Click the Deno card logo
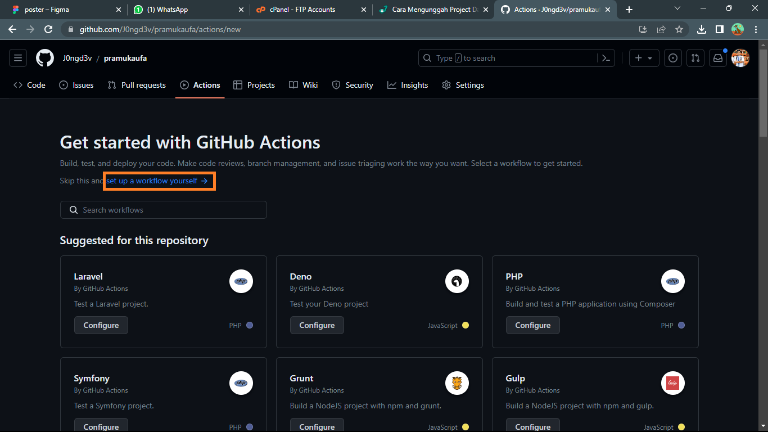Screen dimensions: 768x432 [457, 281]
